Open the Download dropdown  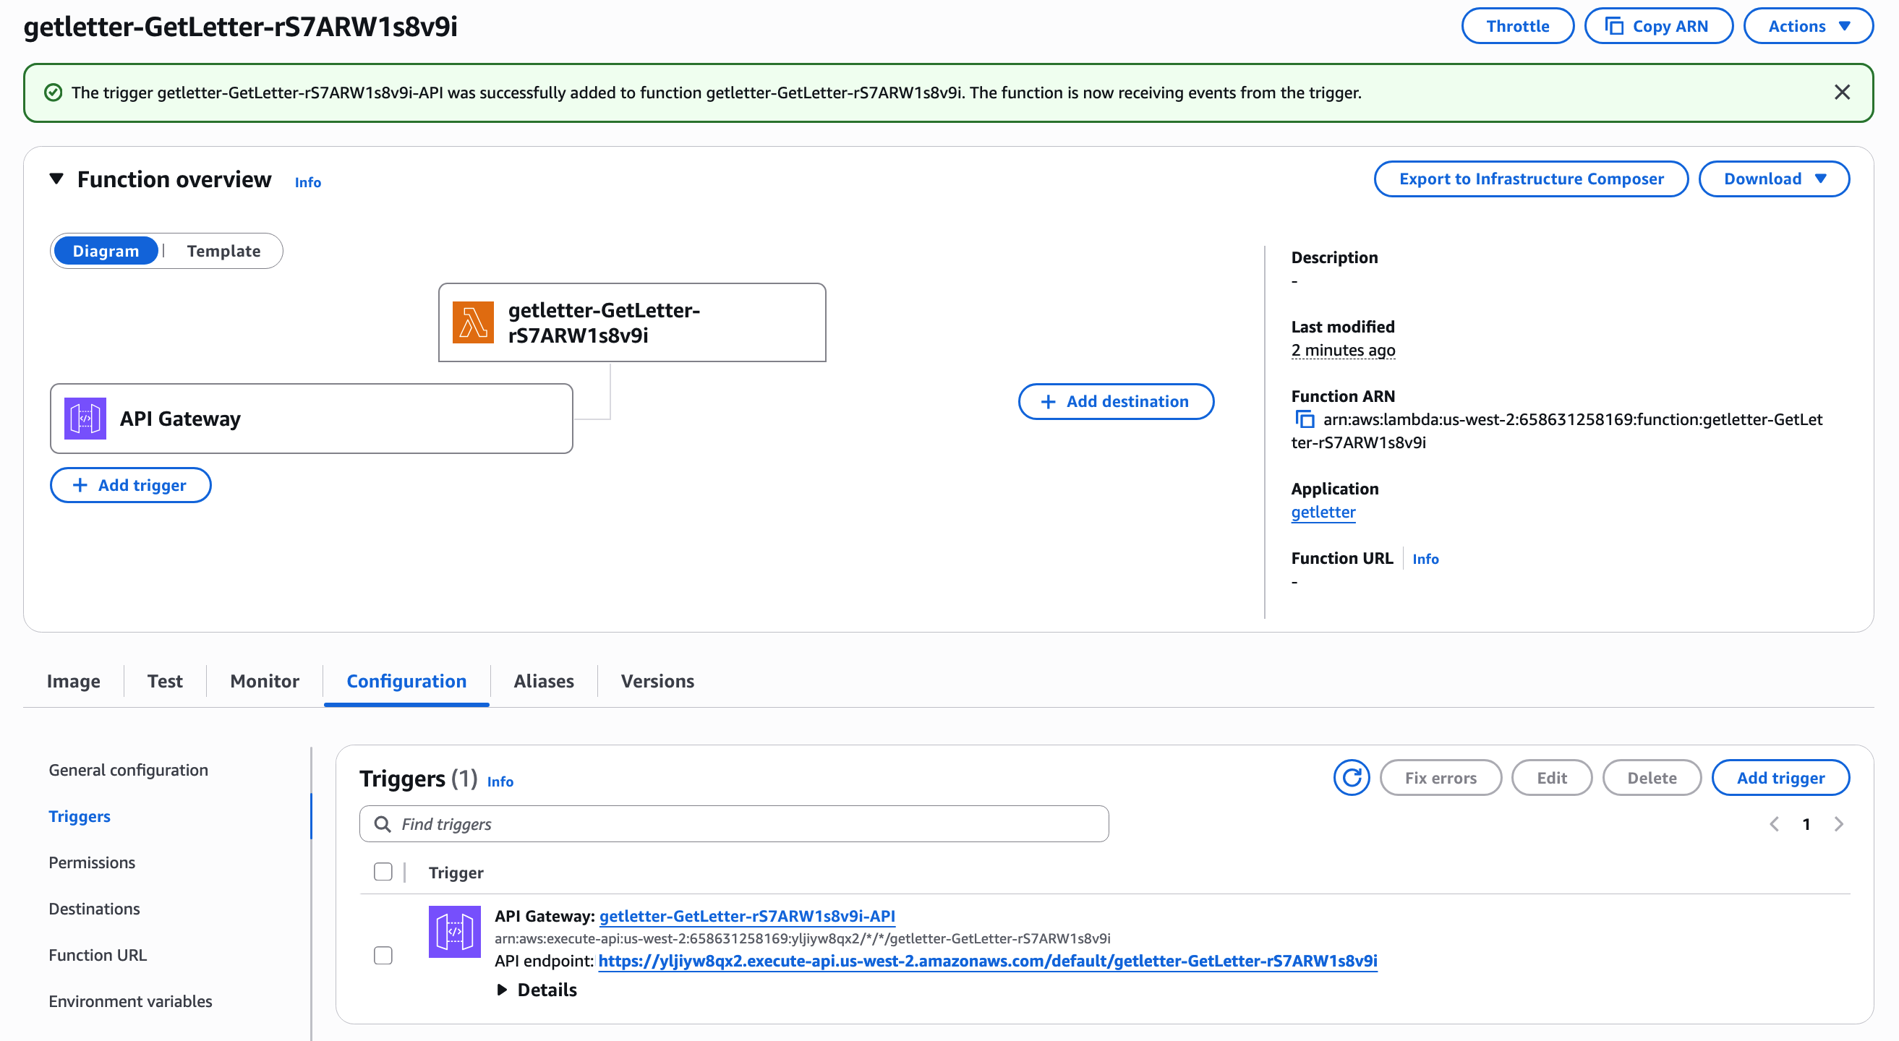(1774, 179)
